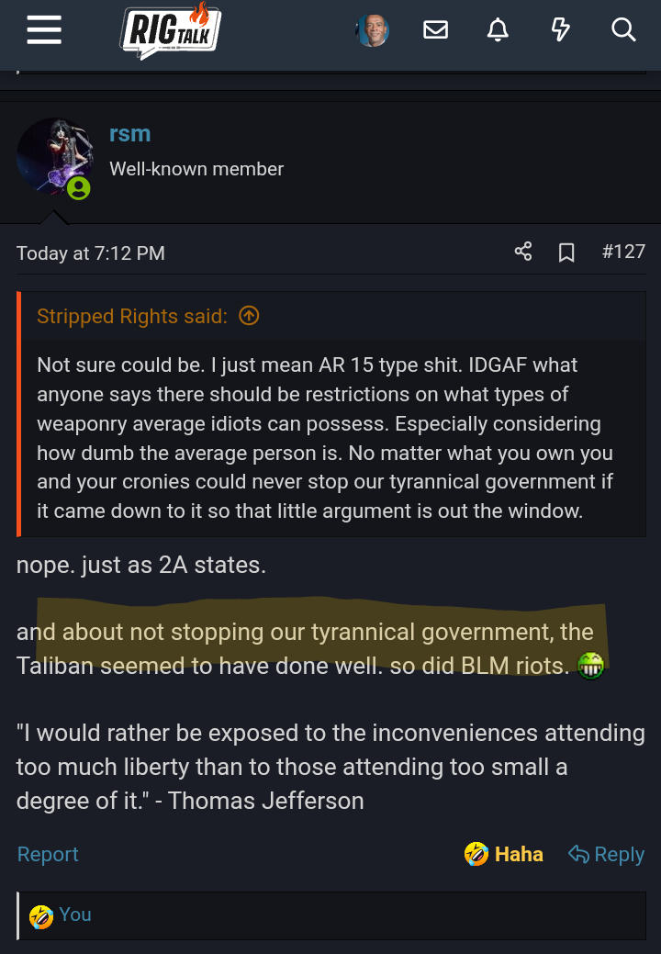This screenshot has height=954, width=661.
Task: Report this post
Action: tap(48, 855)
